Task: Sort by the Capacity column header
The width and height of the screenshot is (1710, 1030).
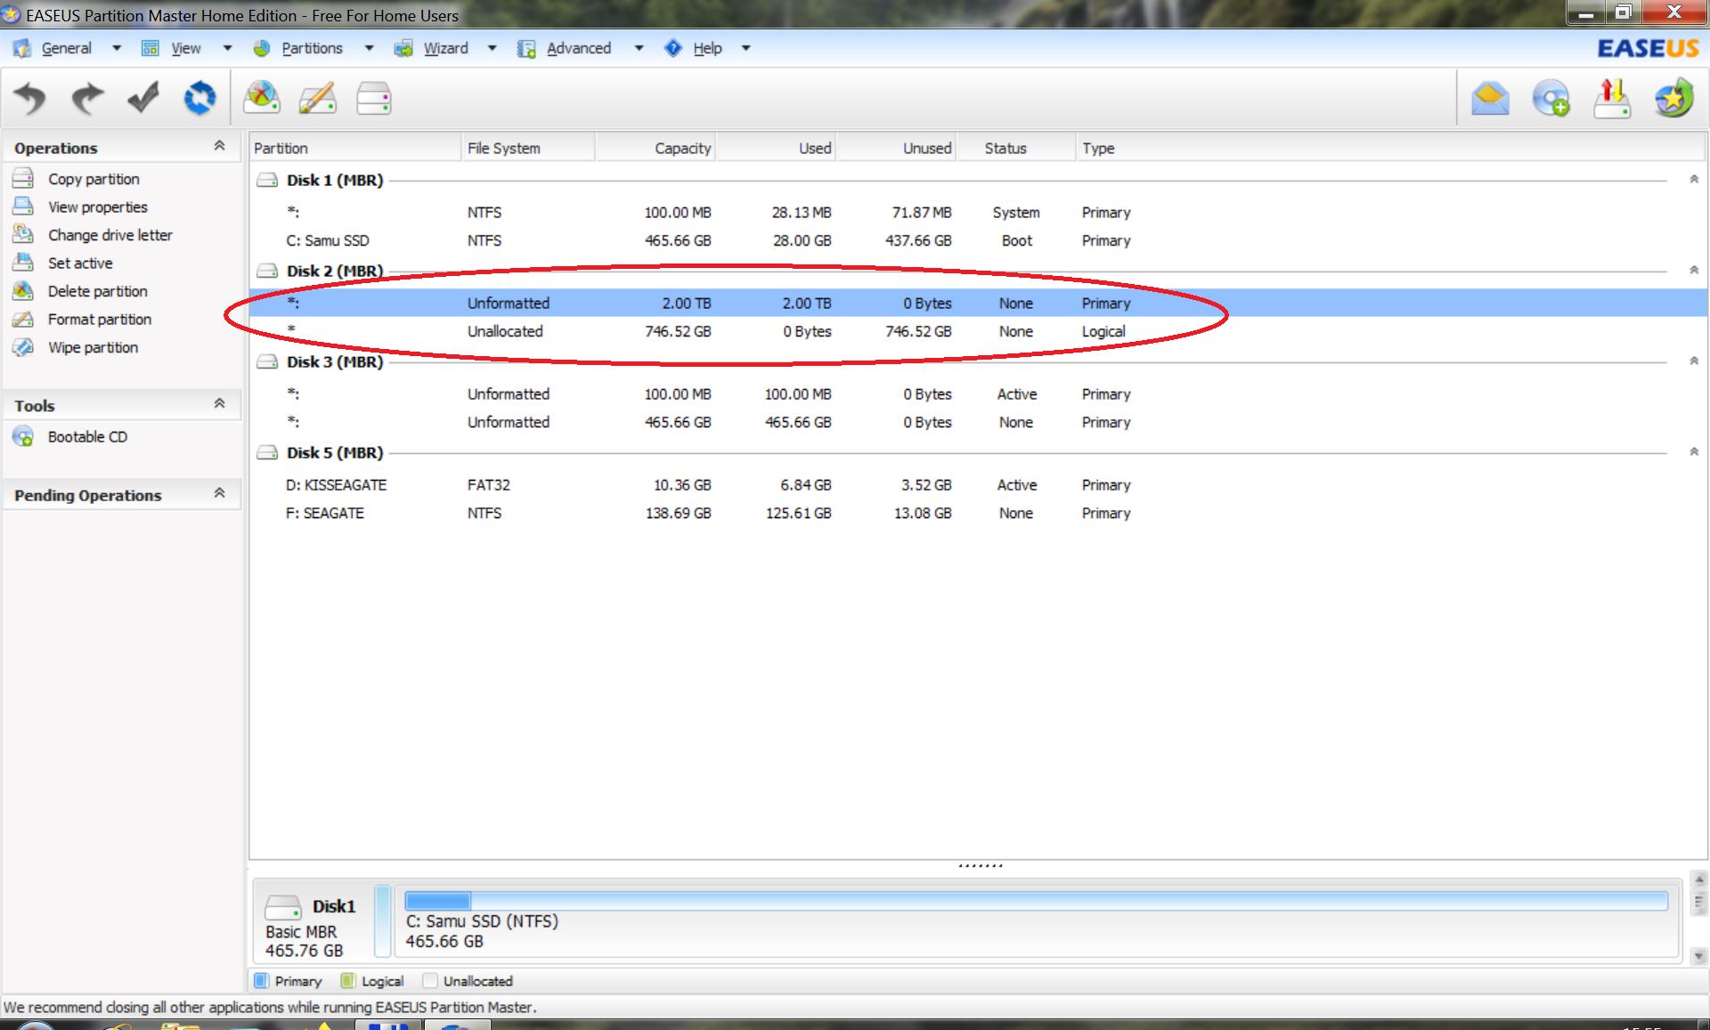Action: pos(656,148)
